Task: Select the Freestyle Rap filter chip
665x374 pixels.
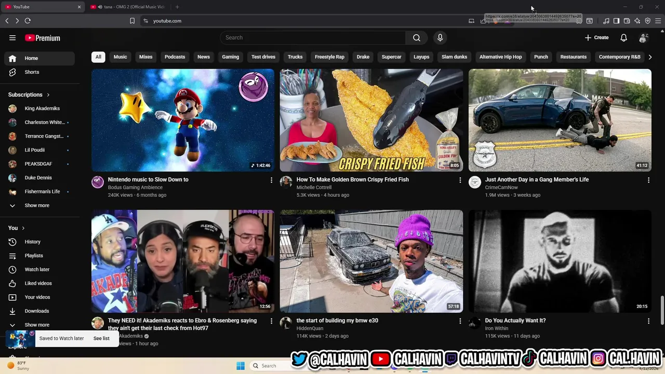Action: point(329,57)
